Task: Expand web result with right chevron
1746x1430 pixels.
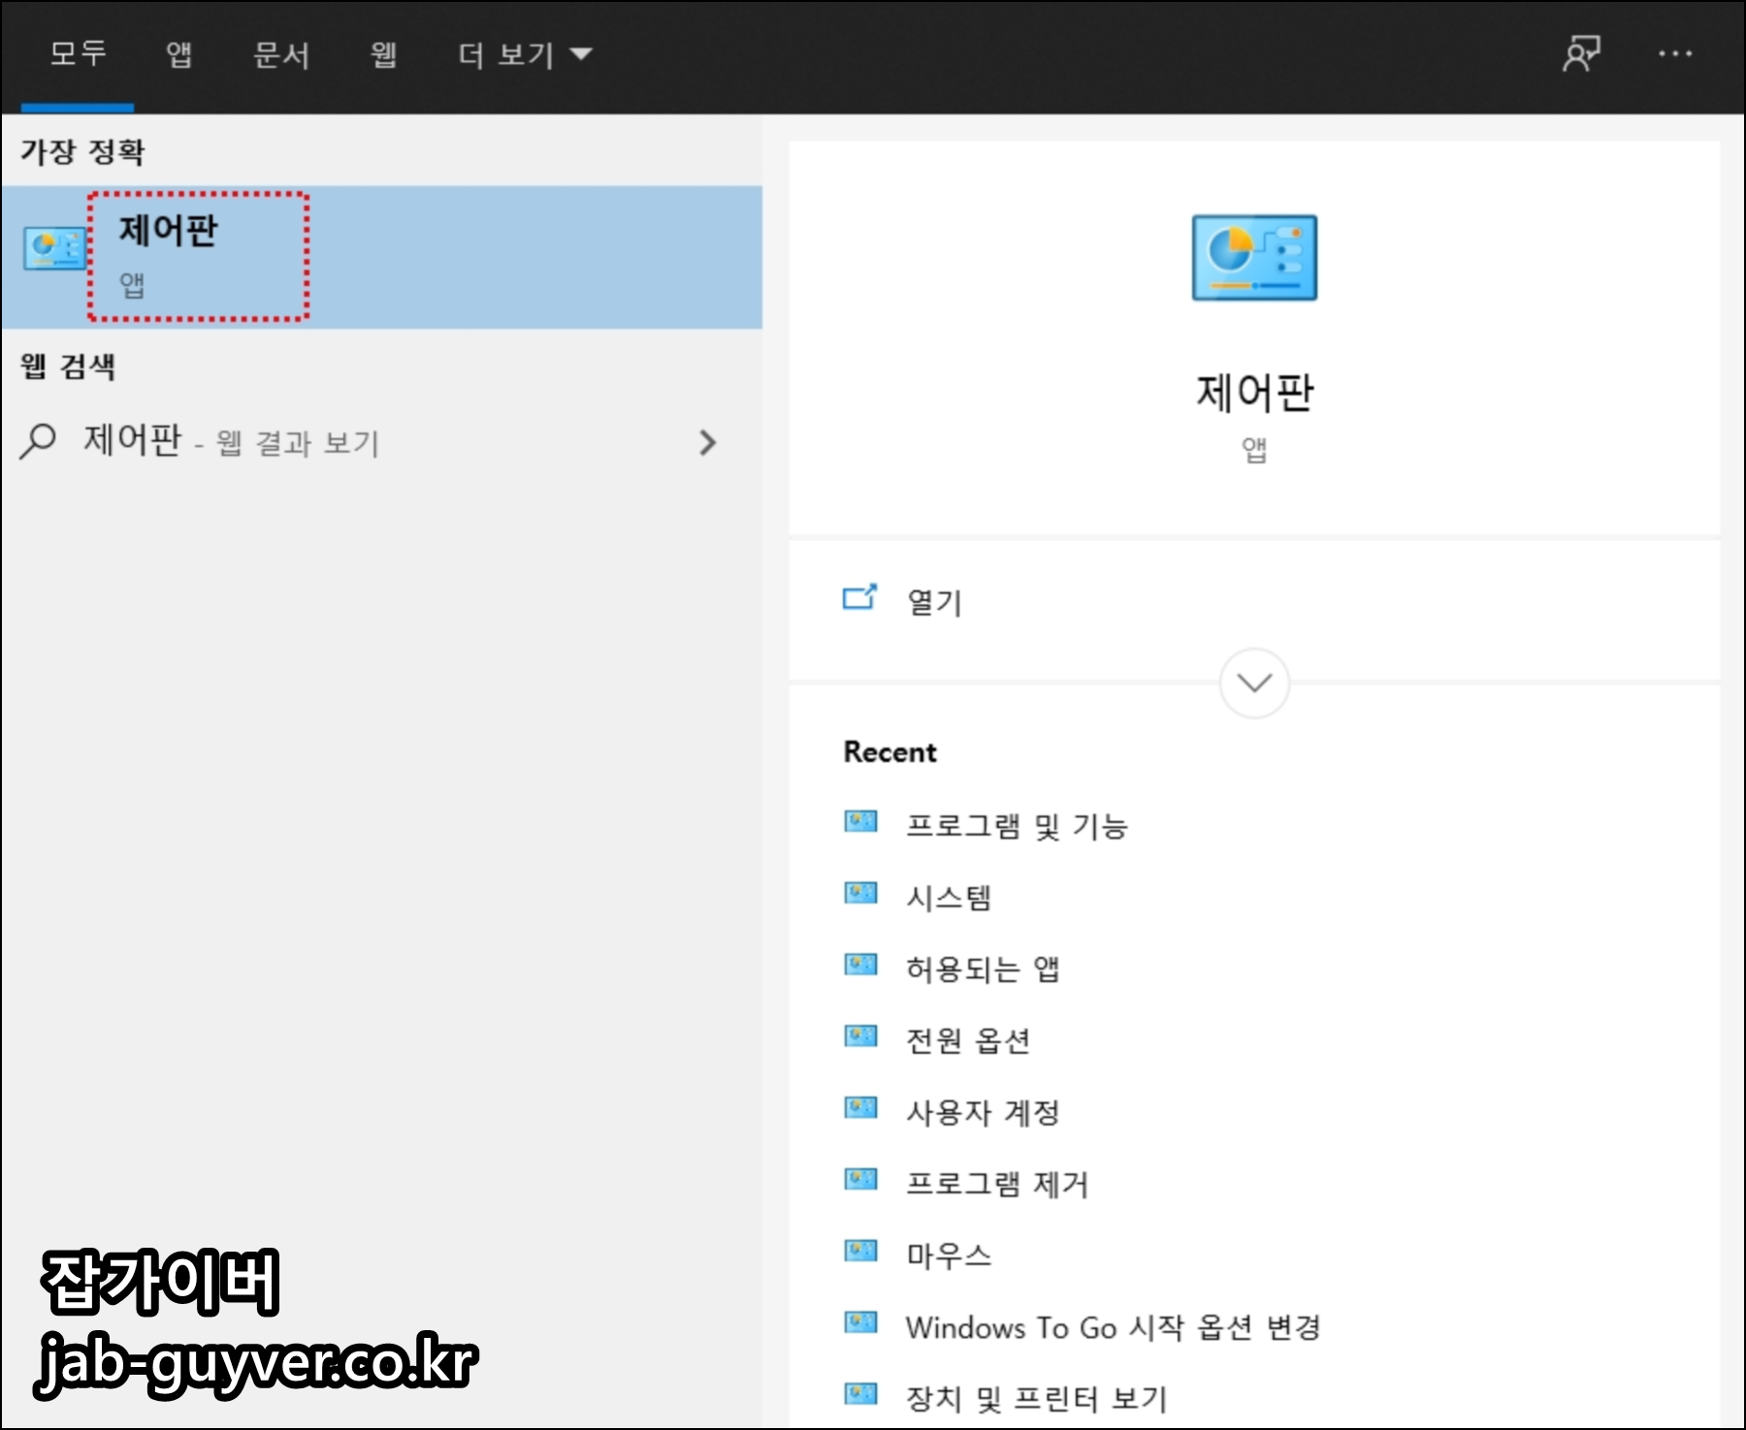Action: click(x=708, y=443)
